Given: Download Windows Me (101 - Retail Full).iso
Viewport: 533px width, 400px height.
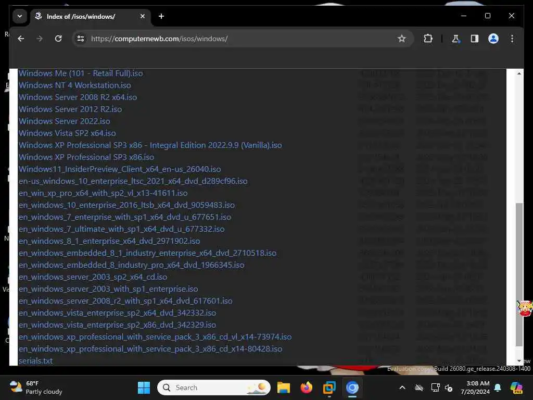Looking at the screenshot, I should pyautogui.click(x=81, y=73).
